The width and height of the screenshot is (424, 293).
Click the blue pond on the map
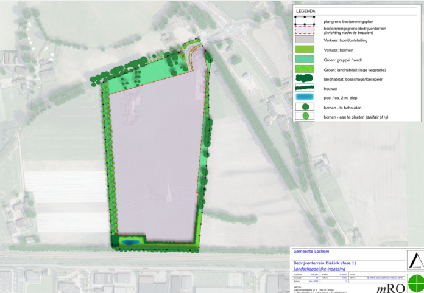tap(130, 243)
